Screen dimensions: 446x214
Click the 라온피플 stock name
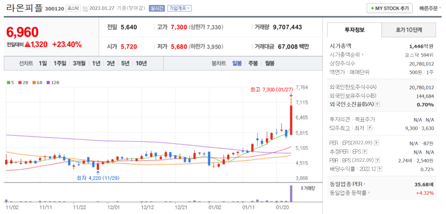(24, 8)
